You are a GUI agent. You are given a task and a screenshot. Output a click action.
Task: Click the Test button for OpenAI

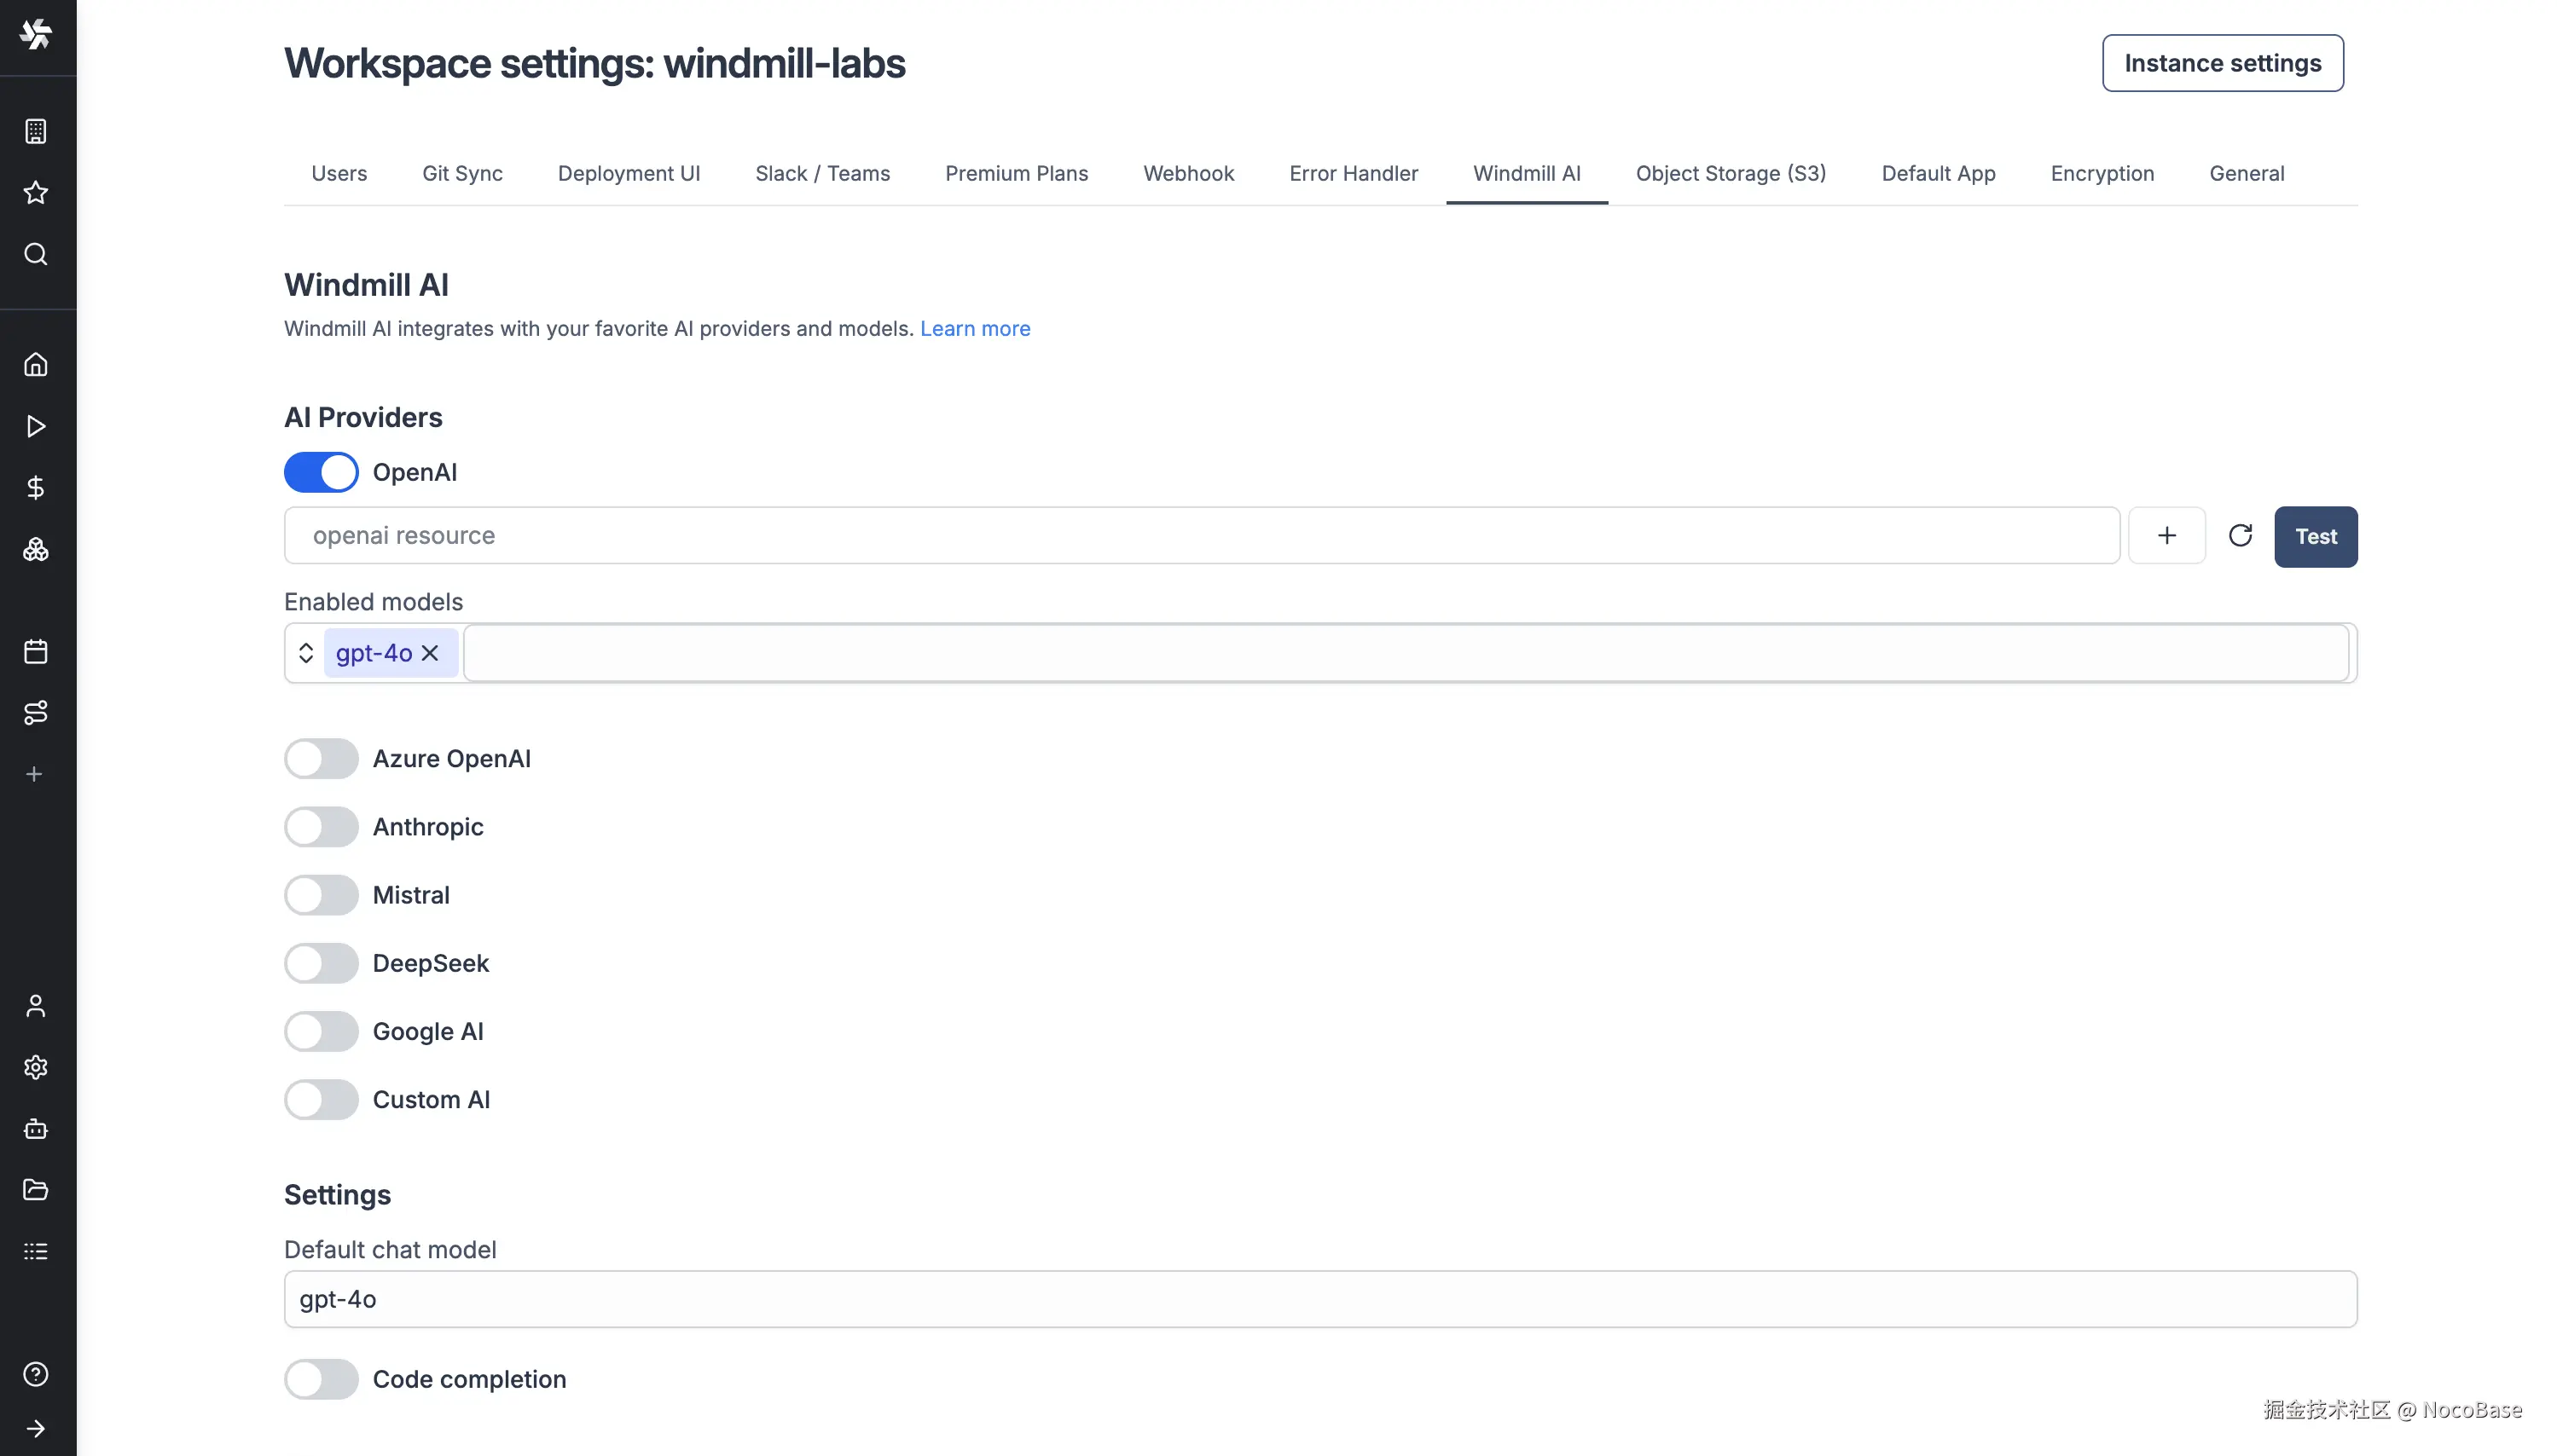(2315, 536)
